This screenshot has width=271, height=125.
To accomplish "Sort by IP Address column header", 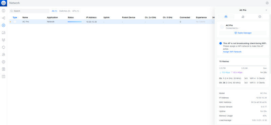I will tap(91, 18).
